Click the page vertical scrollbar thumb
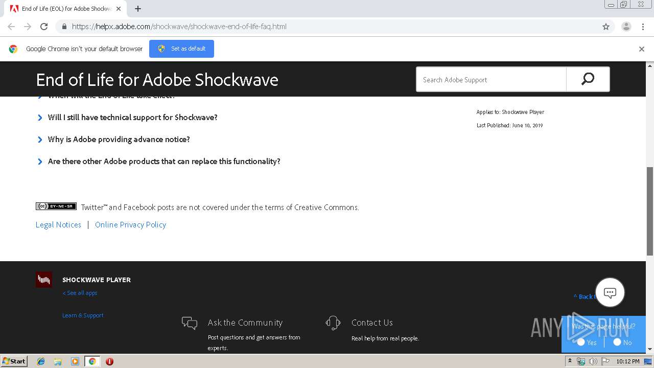This screenshot has height=368, width=654. [x=650, y=211]
